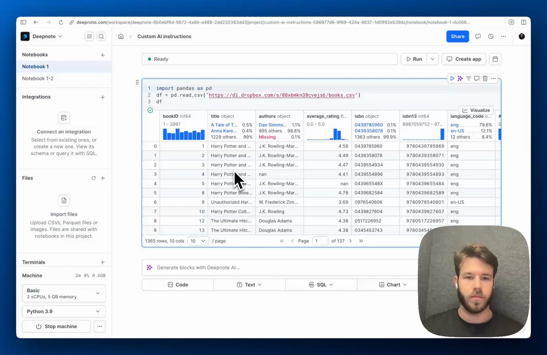547x355 pixels.
Task: Refresh the Files section
Action: (x=94, y=178)
